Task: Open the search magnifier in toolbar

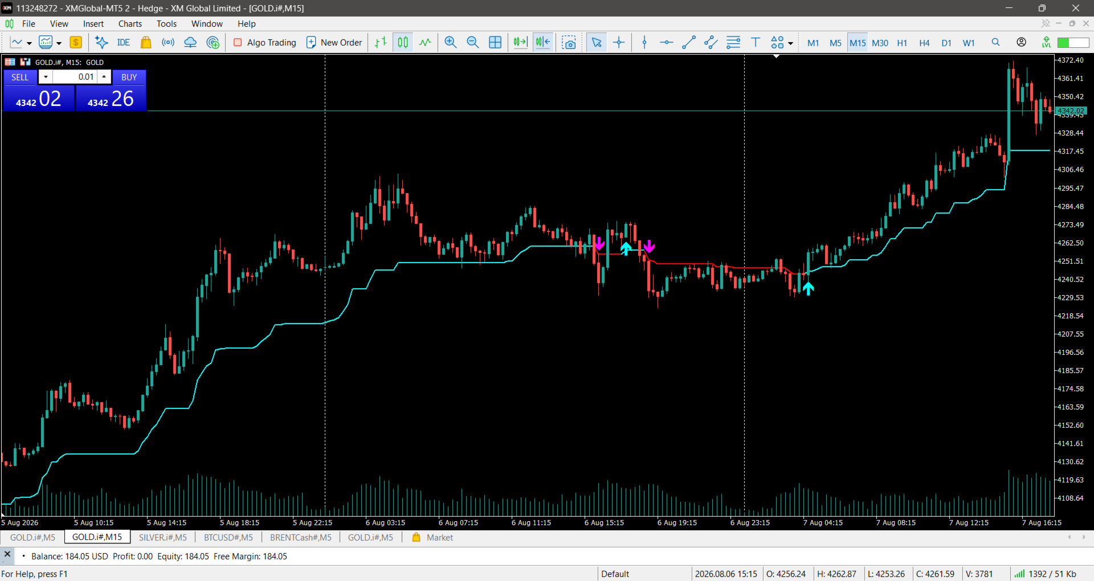Action: point(995,42)
